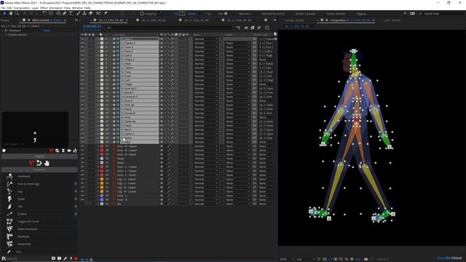Open blending mode dropdown for Body layer
Image resolution: width=466 pixels, height=262 pixels.
(x=206, y=163)
